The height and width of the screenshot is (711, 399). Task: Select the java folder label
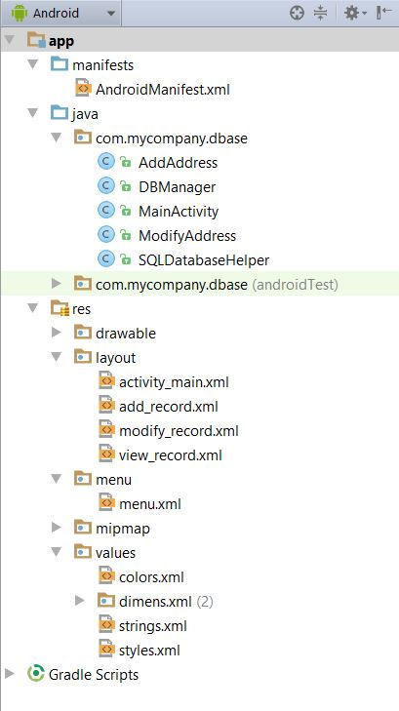click(x=85, y=114)
